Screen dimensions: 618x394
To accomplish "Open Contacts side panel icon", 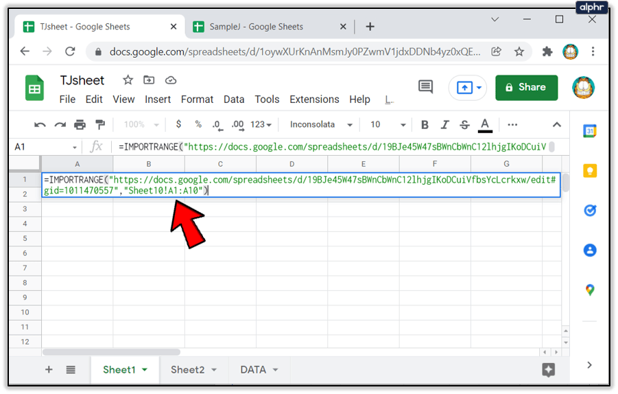I will point(590,250).
